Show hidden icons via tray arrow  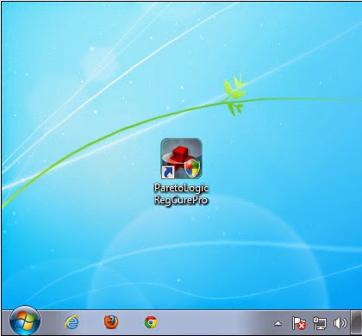tap(278, 324)
